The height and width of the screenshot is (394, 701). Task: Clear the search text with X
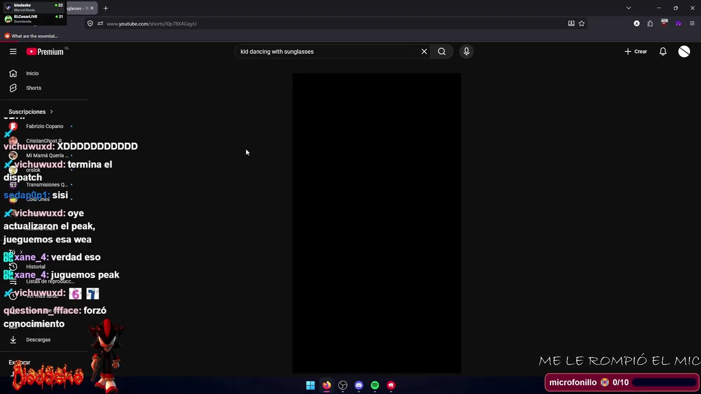coord(424,51)
